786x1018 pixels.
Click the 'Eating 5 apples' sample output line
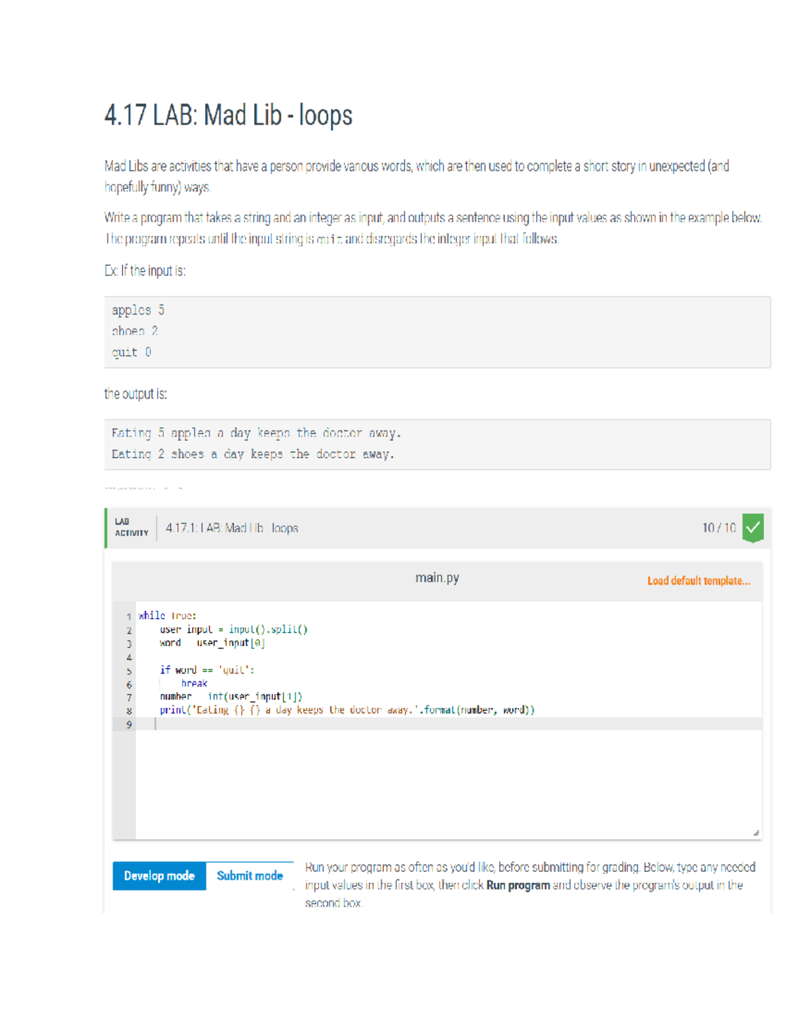(x=256, y=433)
